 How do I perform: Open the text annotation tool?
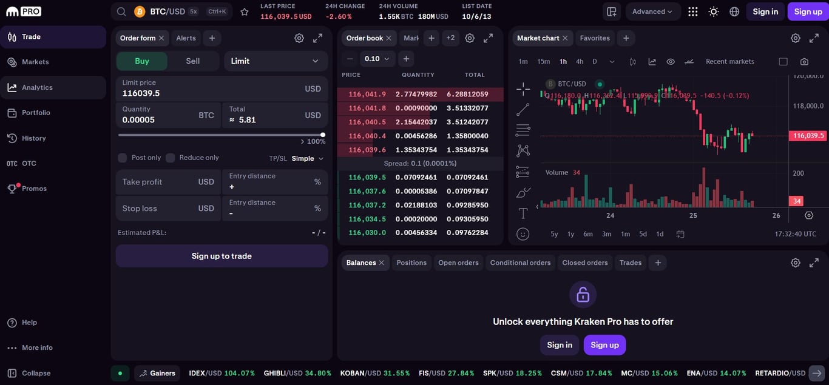click(523, 213)
